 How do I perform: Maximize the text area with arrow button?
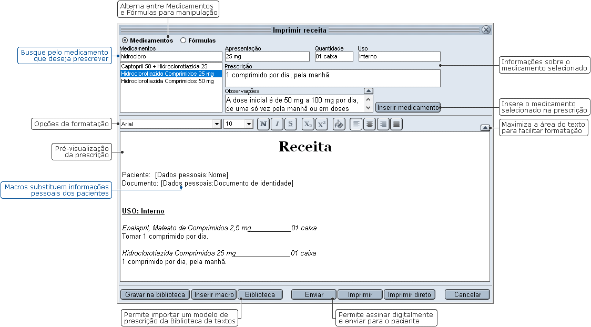click(x=484, y=127)
